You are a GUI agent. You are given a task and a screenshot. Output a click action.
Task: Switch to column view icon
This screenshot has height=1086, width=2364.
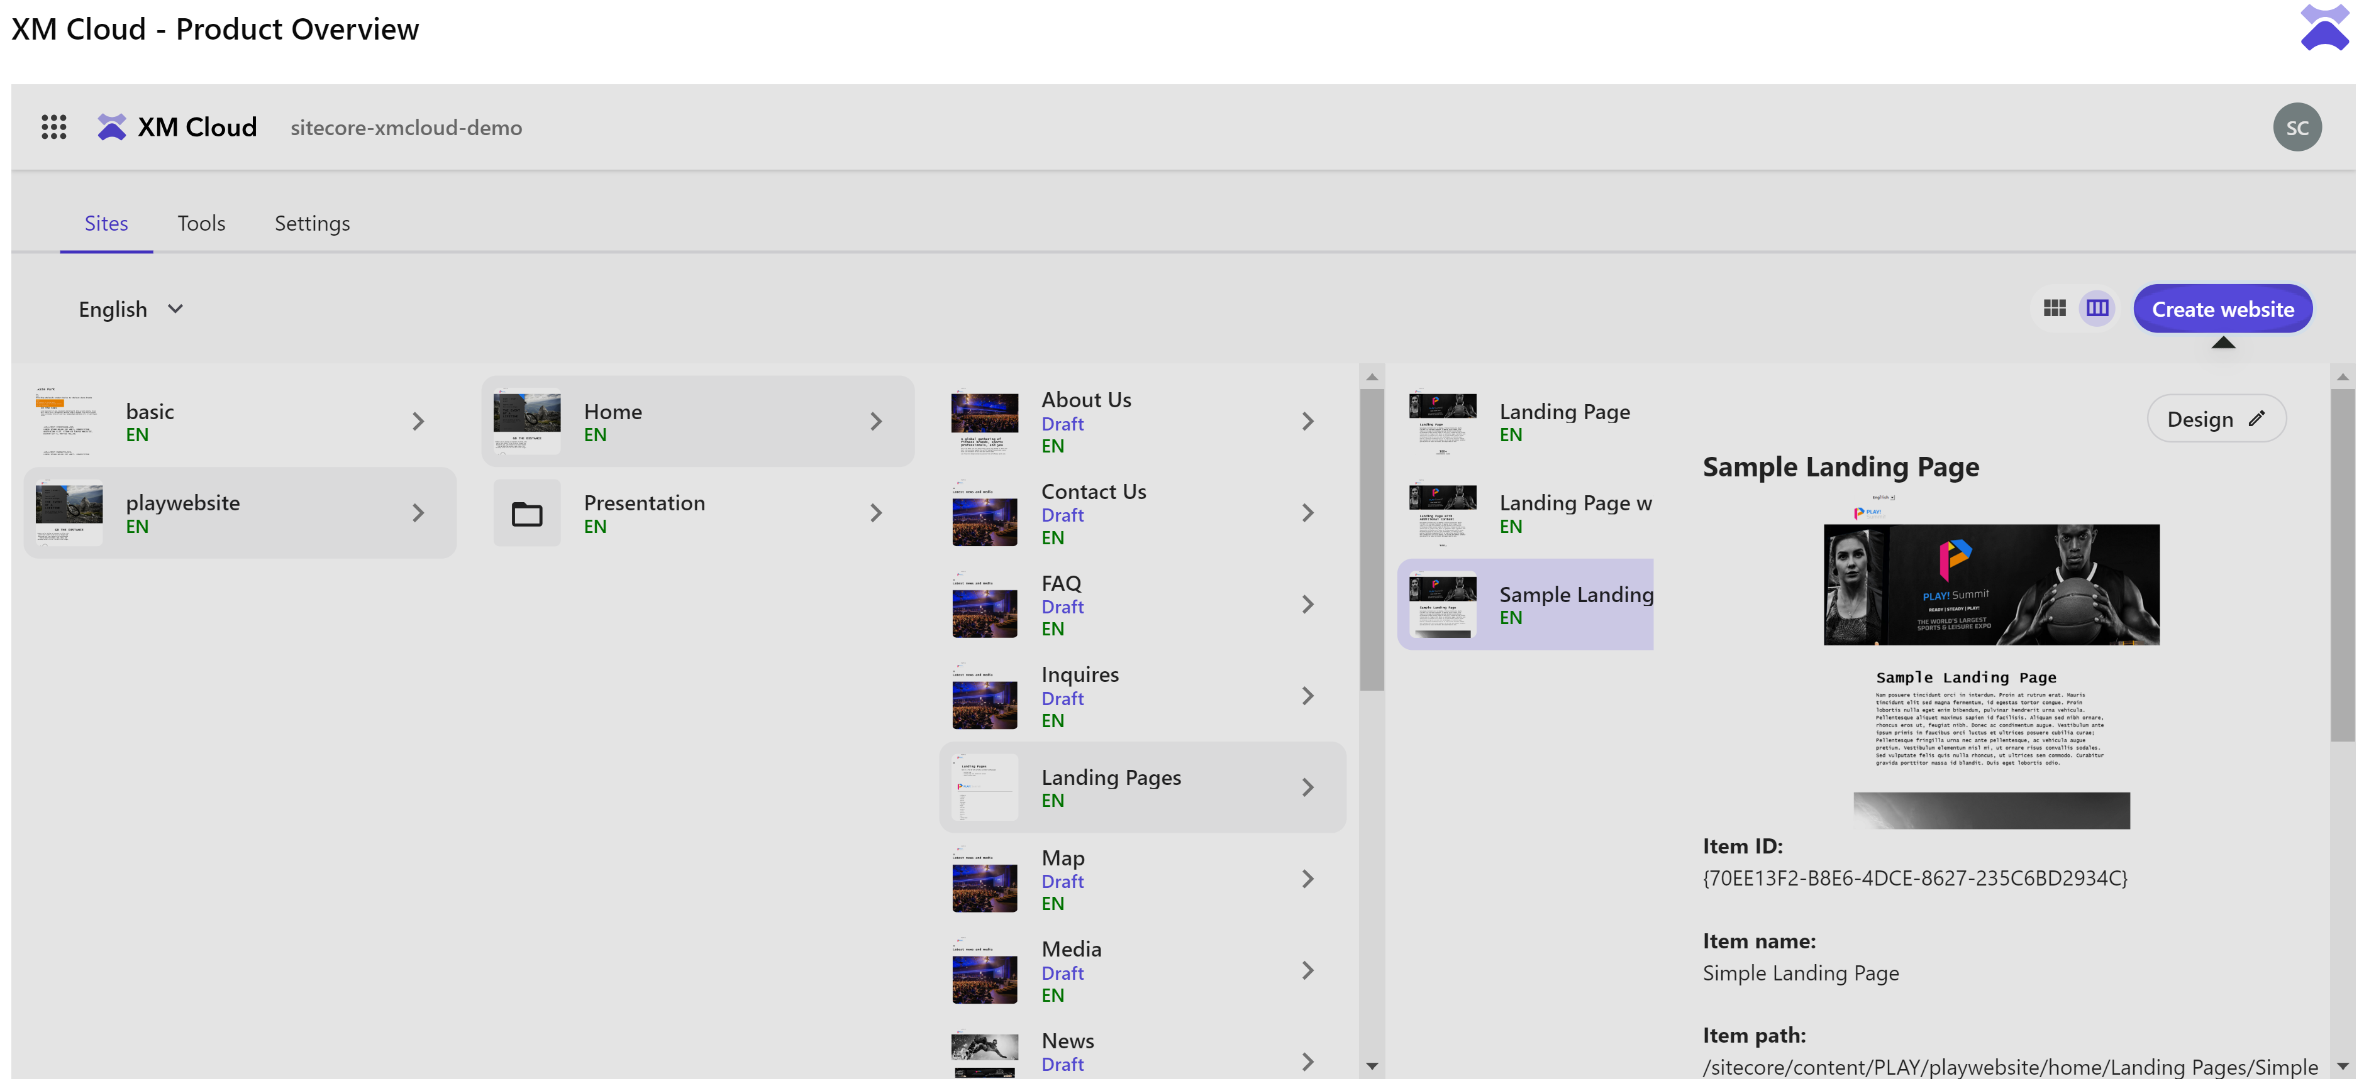point(2097,308)
